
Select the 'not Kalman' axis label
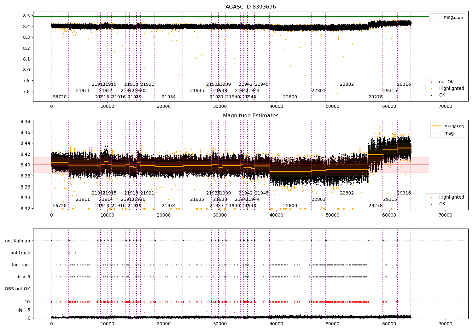[18, 241]
